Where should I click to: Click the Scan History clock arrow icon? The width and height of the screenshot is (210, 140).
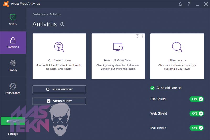pos(48,89)
